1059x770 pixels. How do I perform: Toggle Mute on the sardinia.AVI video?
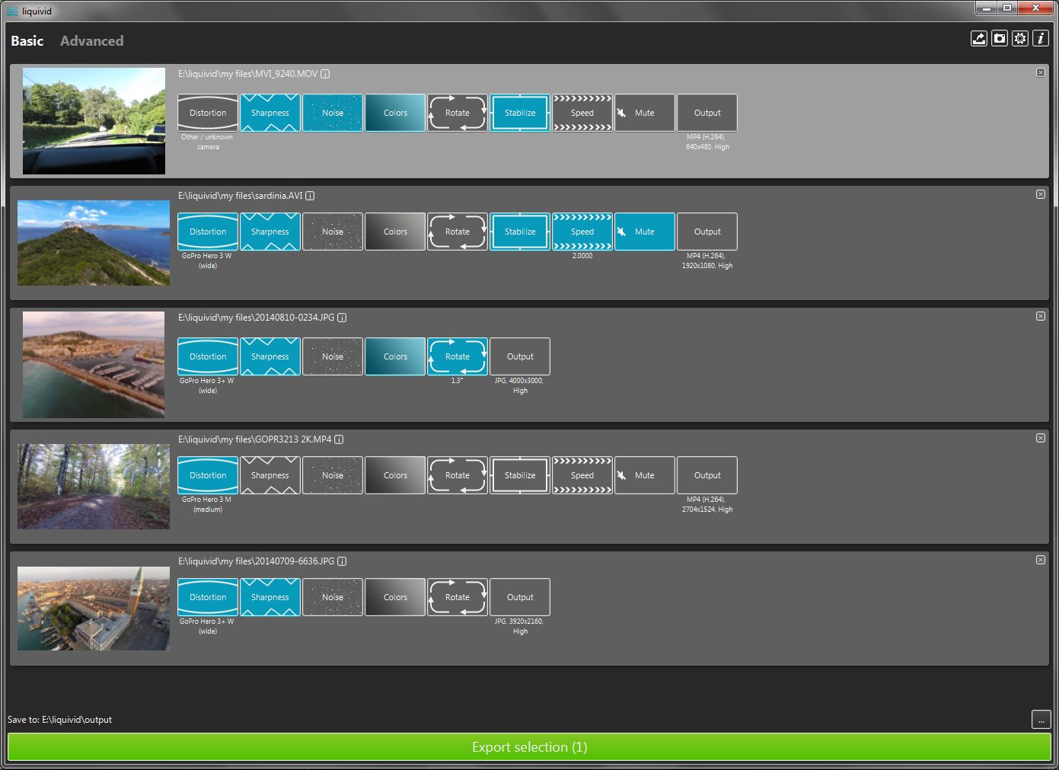point(644,232)
